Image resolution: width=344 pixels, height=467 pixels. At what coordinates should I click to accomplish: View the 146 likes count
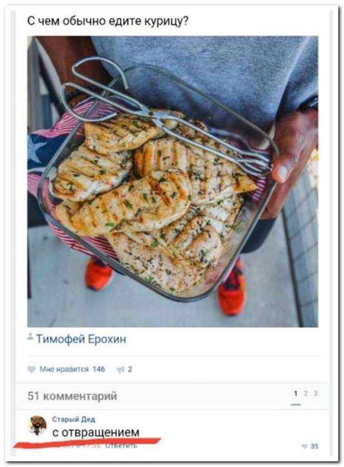tap(99, 369)
